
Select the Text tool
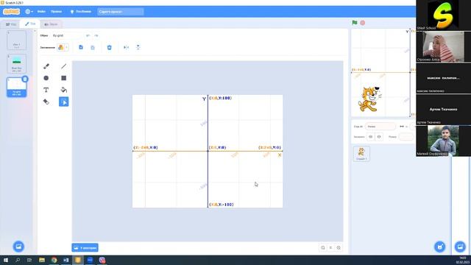click(46, 90)
